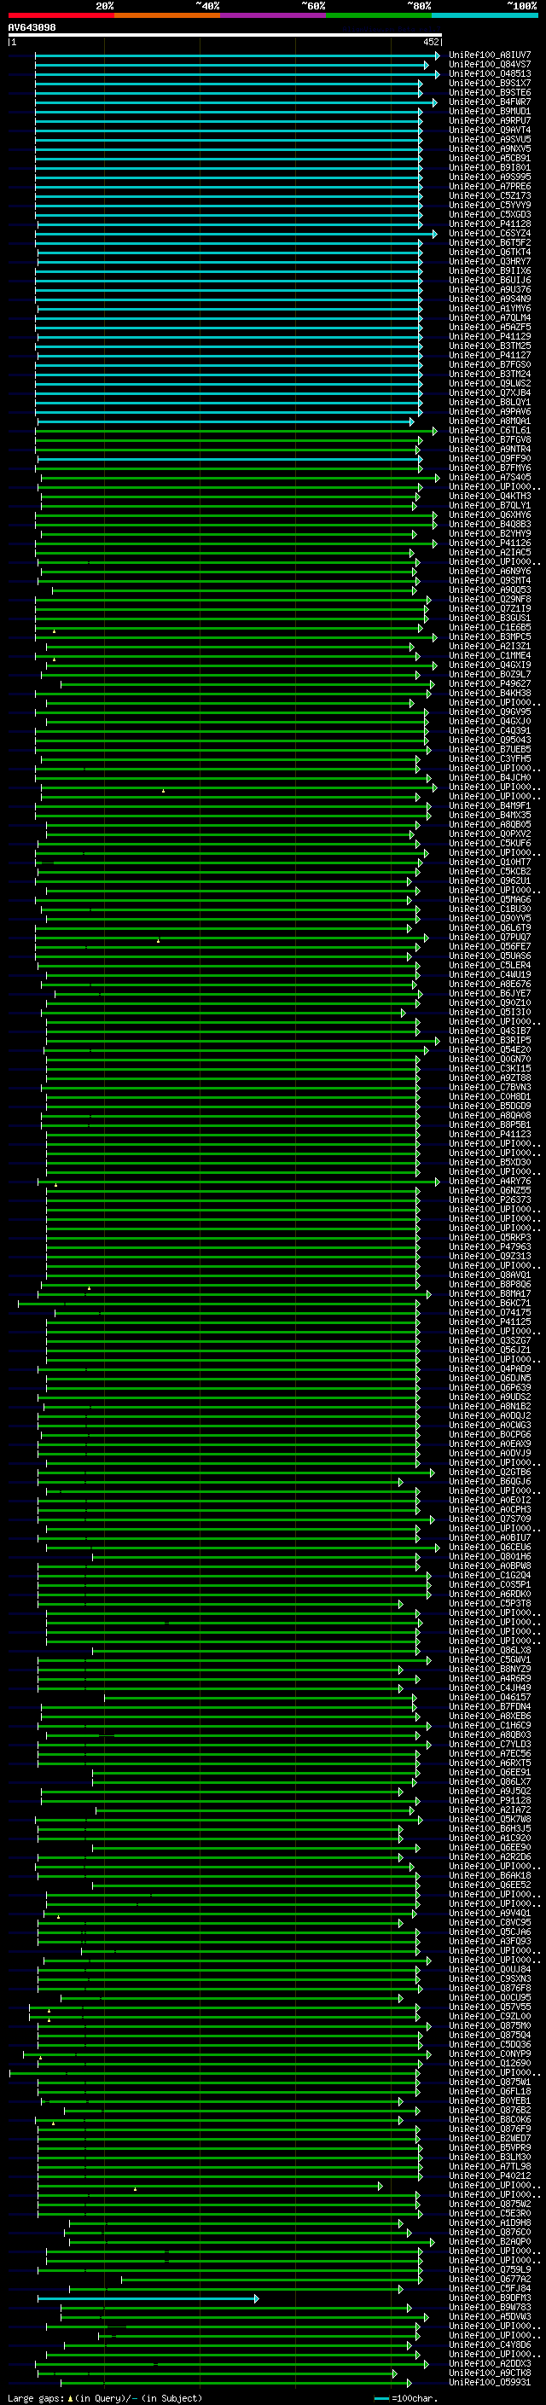Click the '=100char.' legend text
Screen dimensions: 546x2405
(414, 2397)
